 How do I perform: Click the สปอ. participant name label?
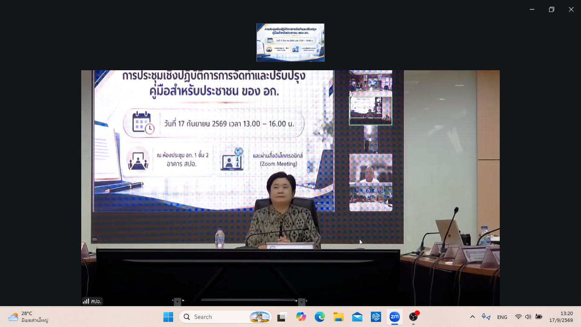[x=96, y=301]
